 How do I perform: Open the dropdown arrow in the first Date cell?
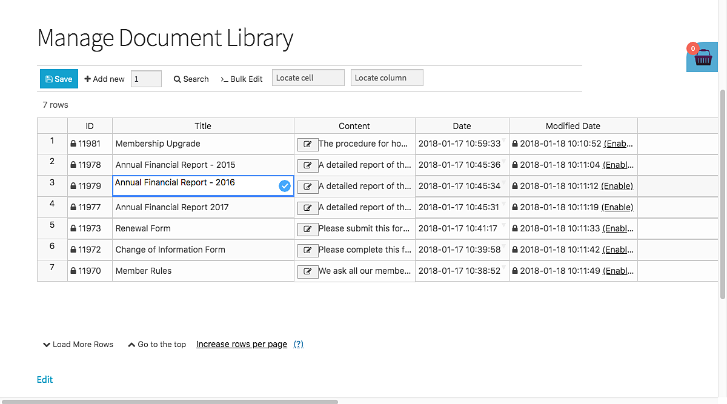pyautogui.click(x=503, y=141)
